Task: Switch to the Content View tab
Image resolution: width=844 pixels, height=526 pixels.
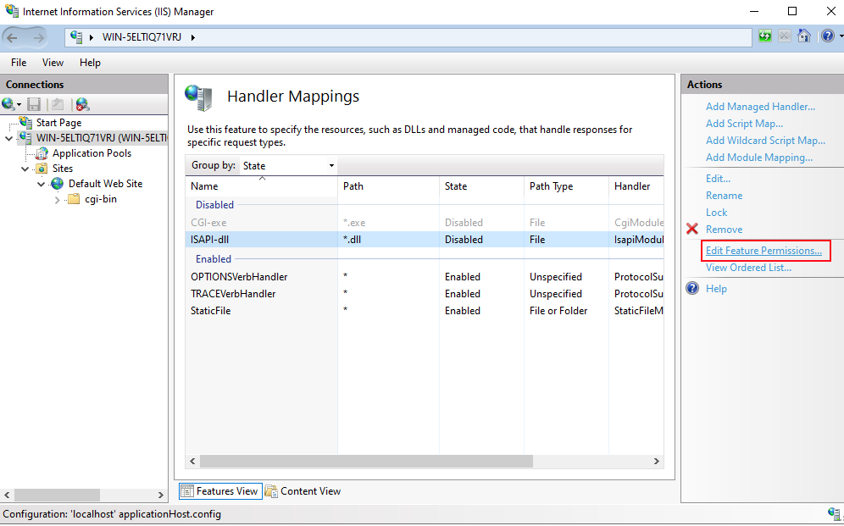Action: click(303, 491)
